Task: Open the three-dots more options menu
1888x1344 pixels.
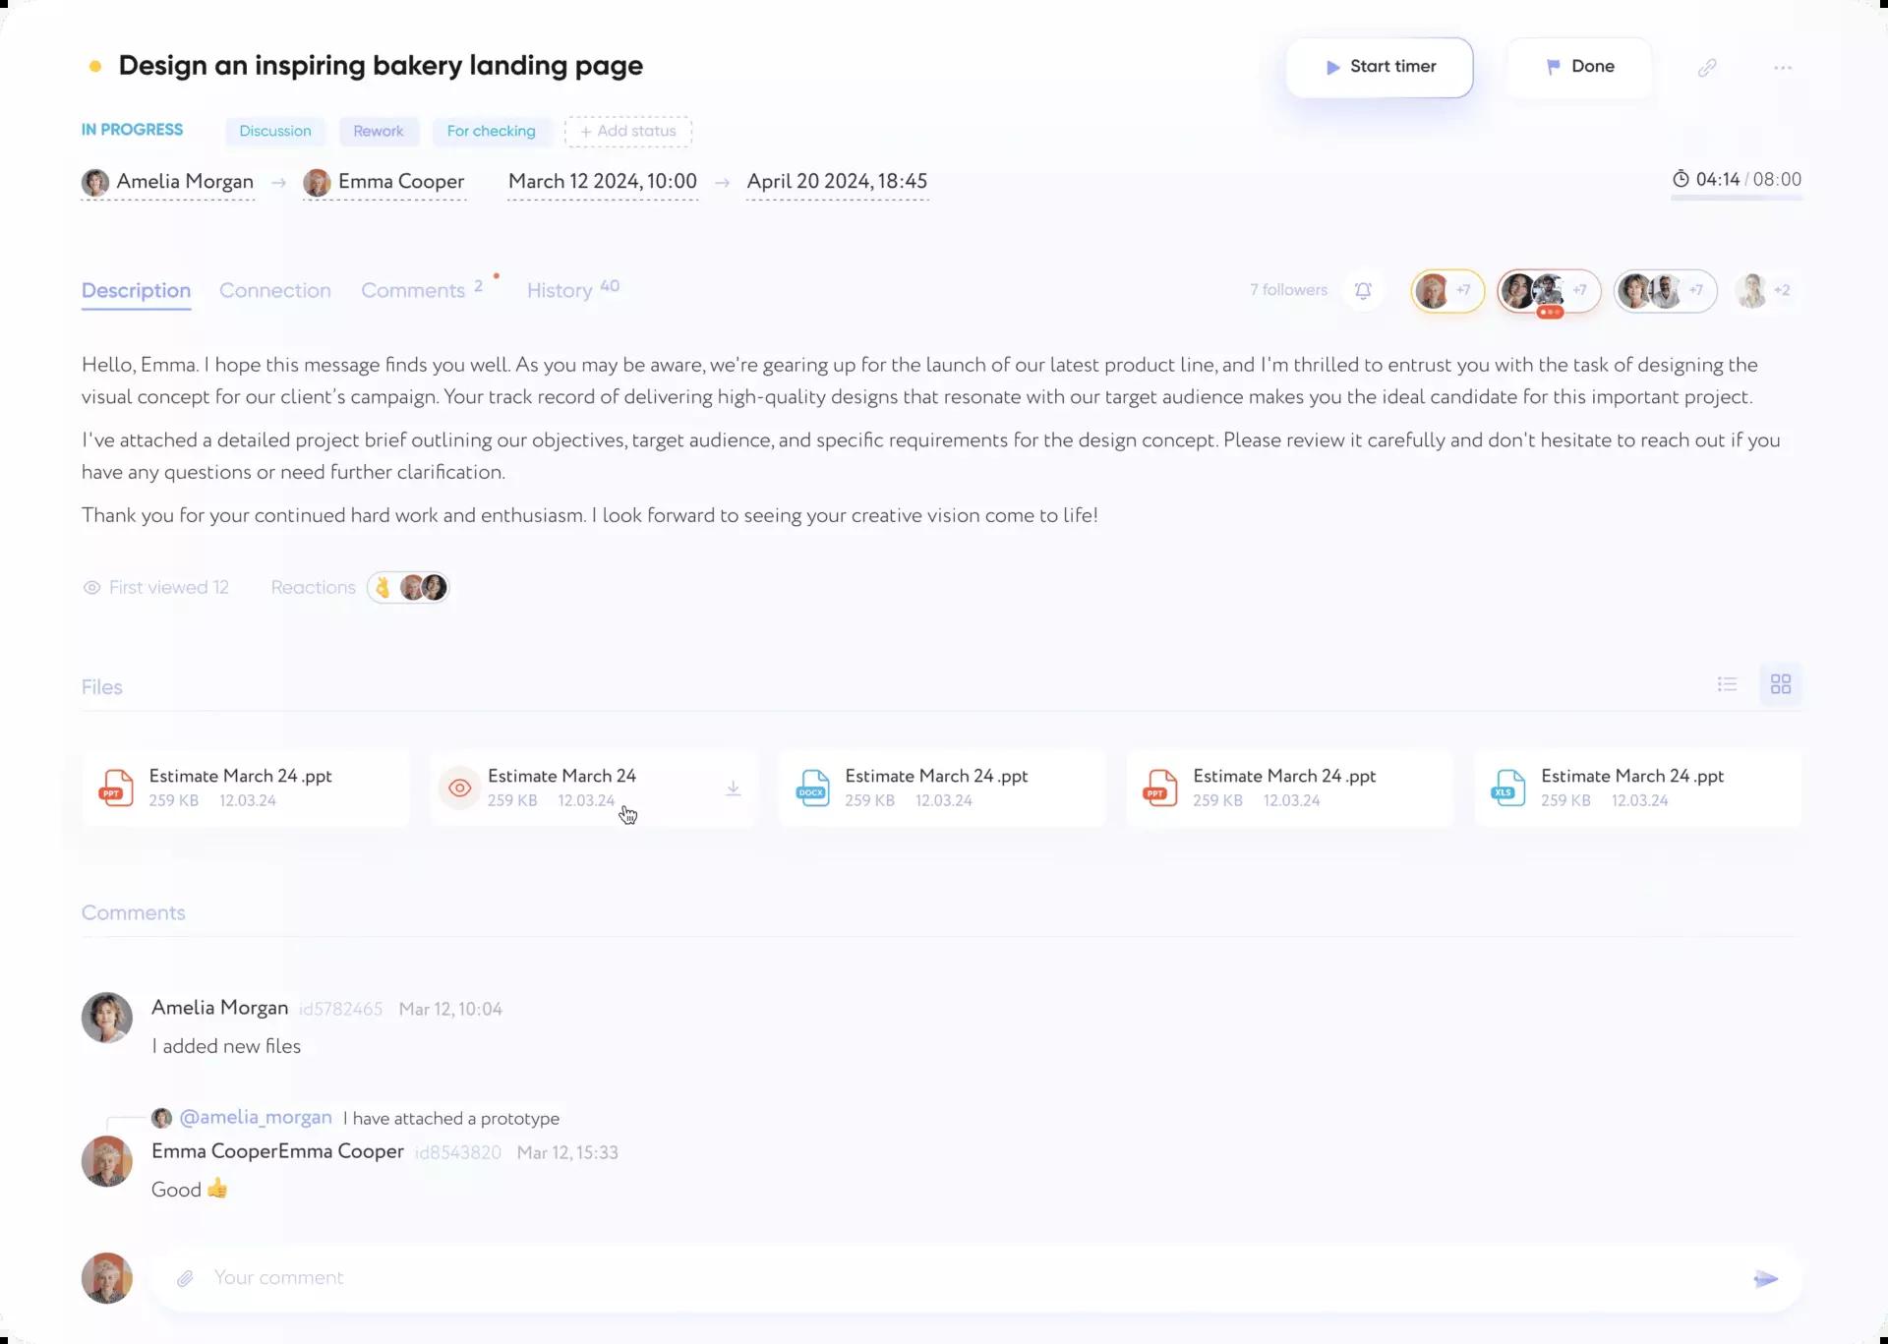Action: [x=1783, y=68]
